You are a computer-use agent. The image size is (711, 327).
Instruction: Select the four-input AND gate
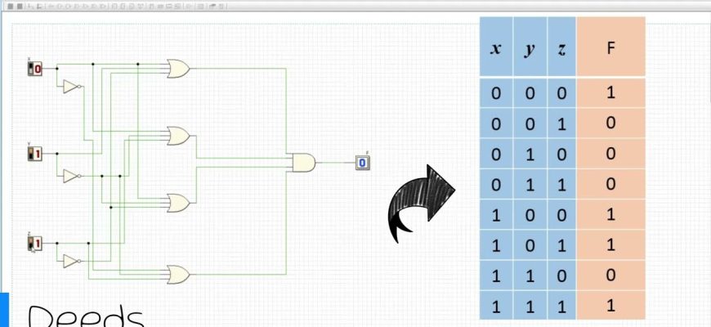pyautogui.click(x=304, y=163)
